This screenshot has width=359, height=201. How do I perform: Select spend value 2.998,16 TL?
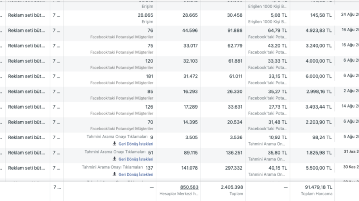(x=319, y=91)
